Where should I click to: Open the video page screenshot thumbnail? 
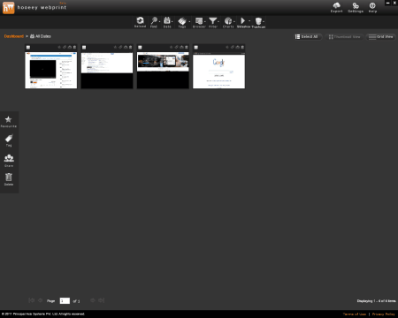[51, 70]
